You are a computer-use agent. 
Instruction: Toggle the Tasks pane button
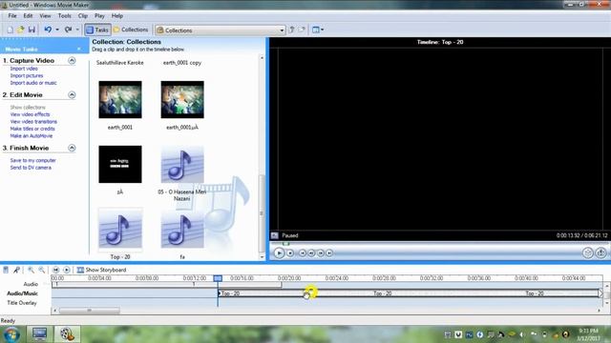click(97, 30)
